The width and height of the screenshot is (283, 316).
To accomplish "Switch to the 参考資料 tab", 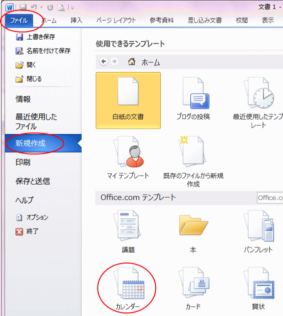I will 161,20.
